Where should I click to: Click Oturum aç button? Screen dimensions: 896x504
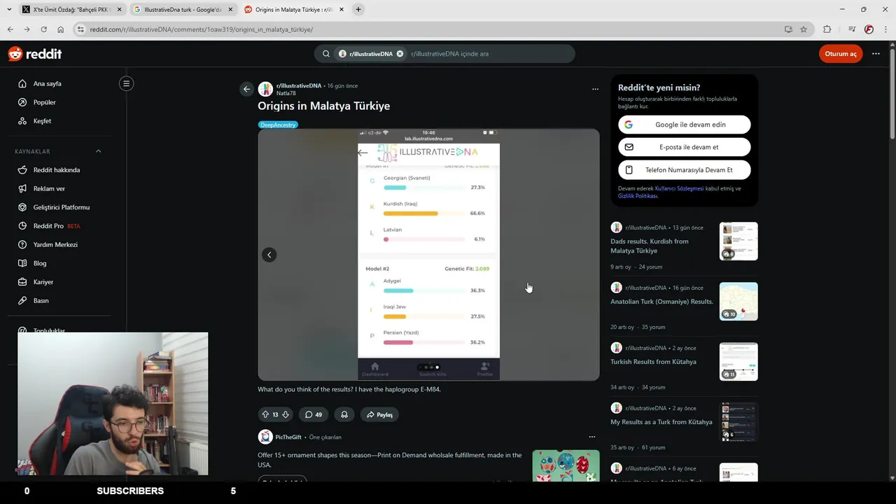coord(841,54)
